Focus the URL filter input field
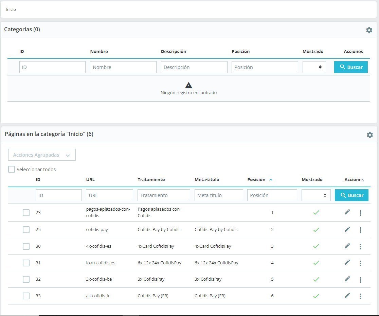This screenshot has width=379, height=316. (x=109, y=195)
